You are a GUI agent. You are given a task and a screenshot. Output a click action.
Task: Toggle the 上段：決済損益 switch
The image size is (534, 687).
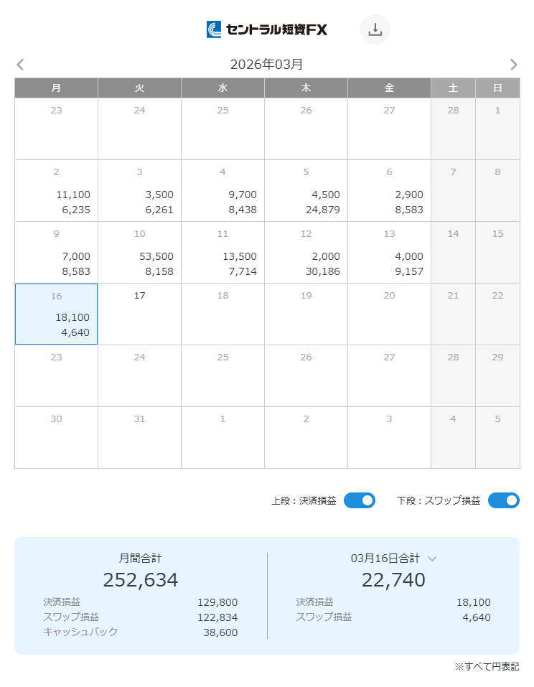coord(360,500)
